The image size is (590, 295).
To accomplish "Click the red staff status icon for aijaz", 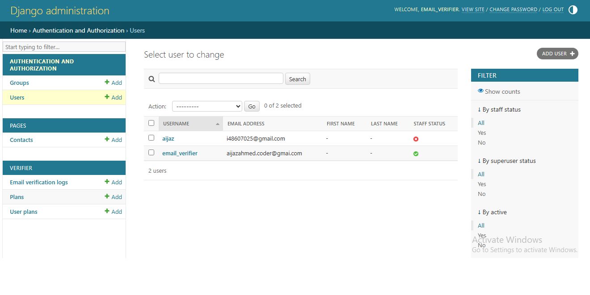I will (416, 139).
